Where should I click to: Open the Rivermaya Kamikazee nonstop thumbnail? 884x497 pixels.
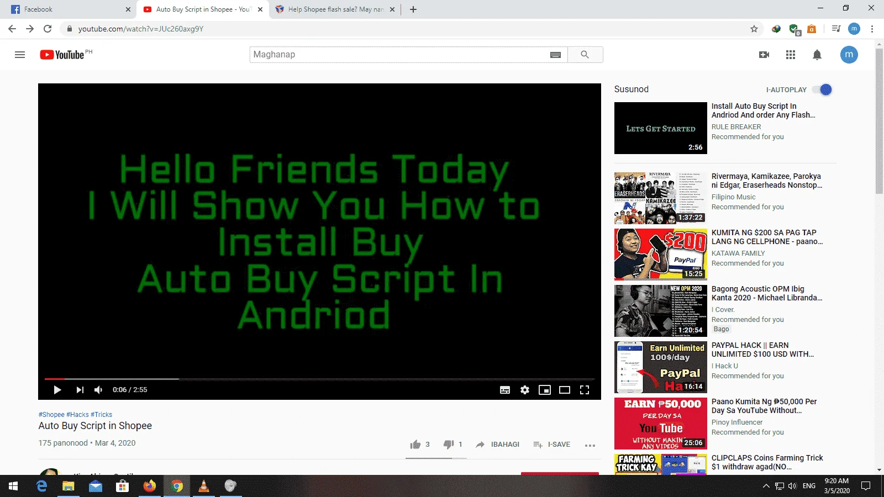pos(661,198)
